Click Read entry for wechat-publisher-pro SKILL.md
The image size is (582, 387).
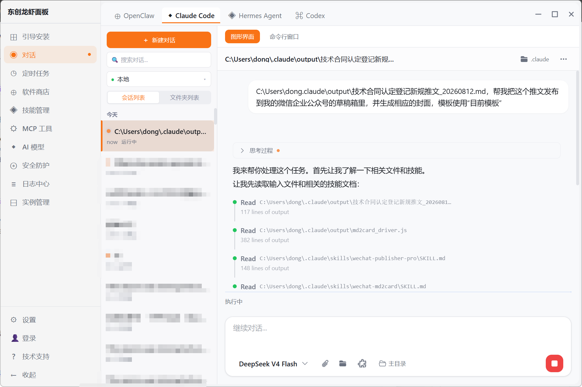pos(343,259)
